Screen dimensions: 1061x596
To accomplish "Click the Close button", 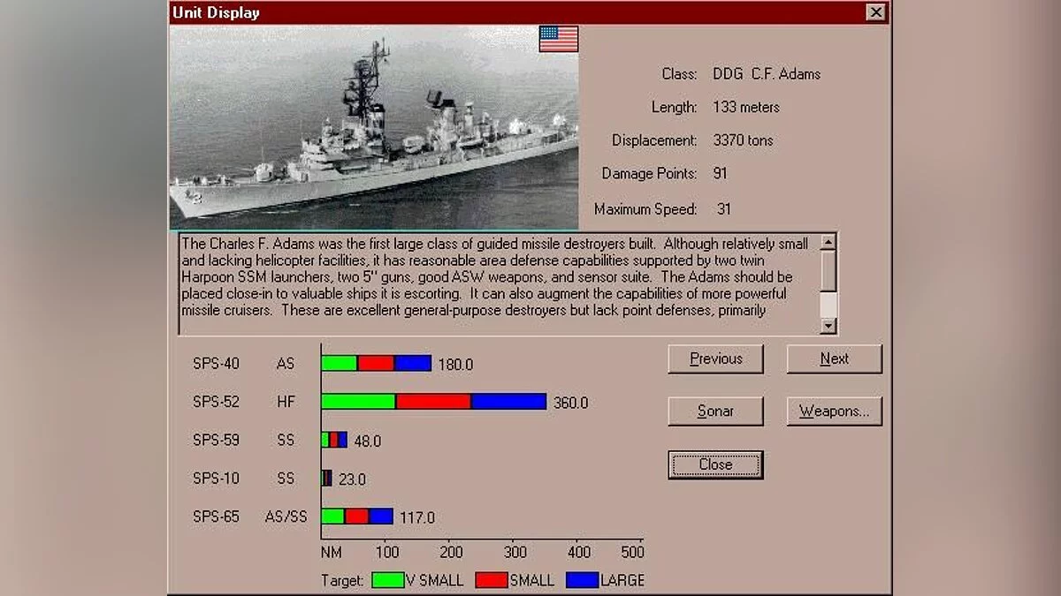I will [x=715, y=464].
